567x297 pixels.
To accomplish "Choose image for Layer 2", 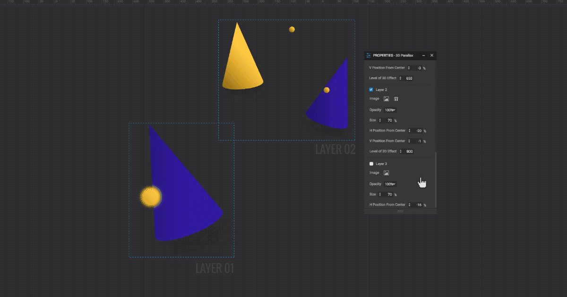I will [x=386, y=99].
